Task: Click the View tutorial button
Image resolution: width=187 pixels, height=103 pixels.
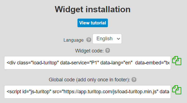Action: click(93, 23)
